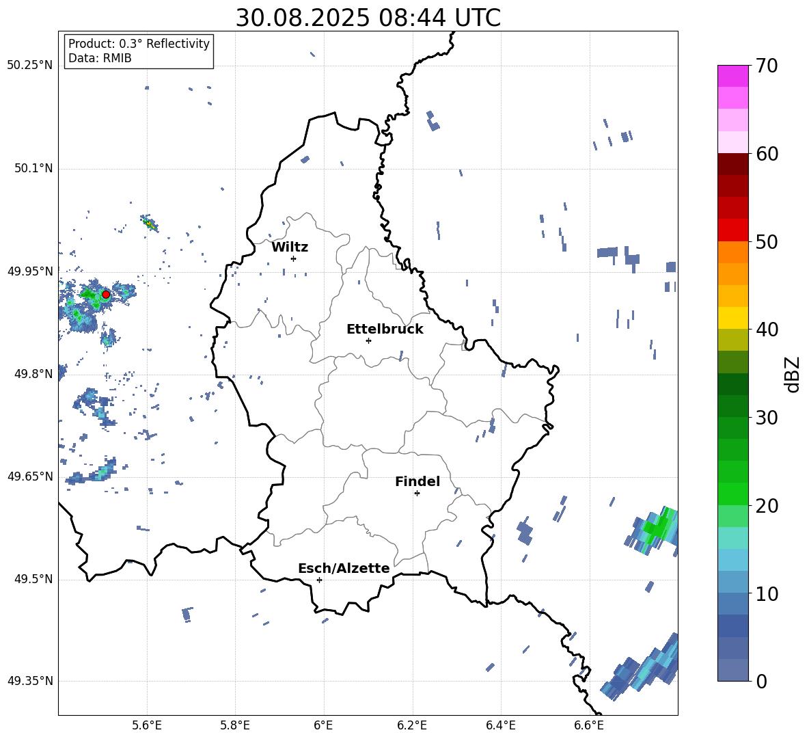This screenshot has width=809, height=739.
Task: Click the red station marker dot
Action: (106, 295)
